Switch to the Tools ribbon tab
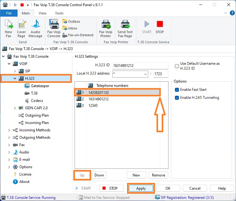 pos(59,13)
